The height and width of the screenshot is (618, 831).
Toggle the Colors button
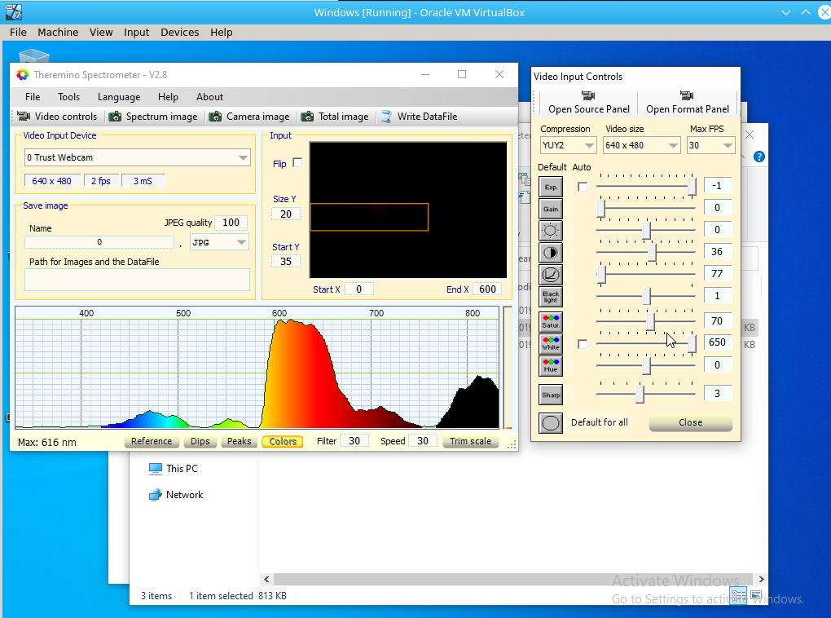tap(283, 441)
